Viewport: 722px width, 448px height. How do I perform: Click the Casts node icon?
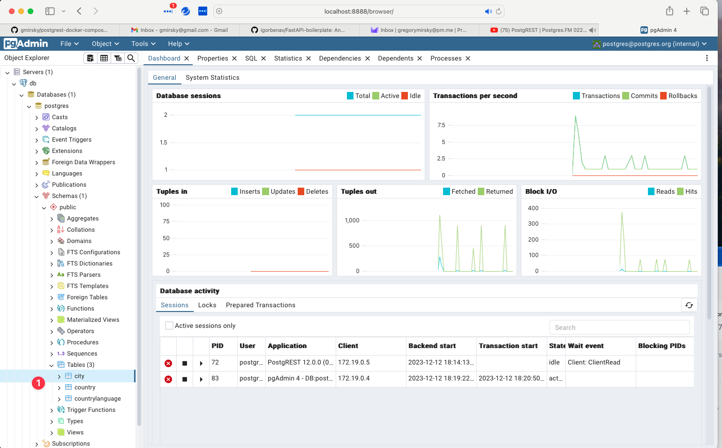pyautogui.click(x=46, y=117)
